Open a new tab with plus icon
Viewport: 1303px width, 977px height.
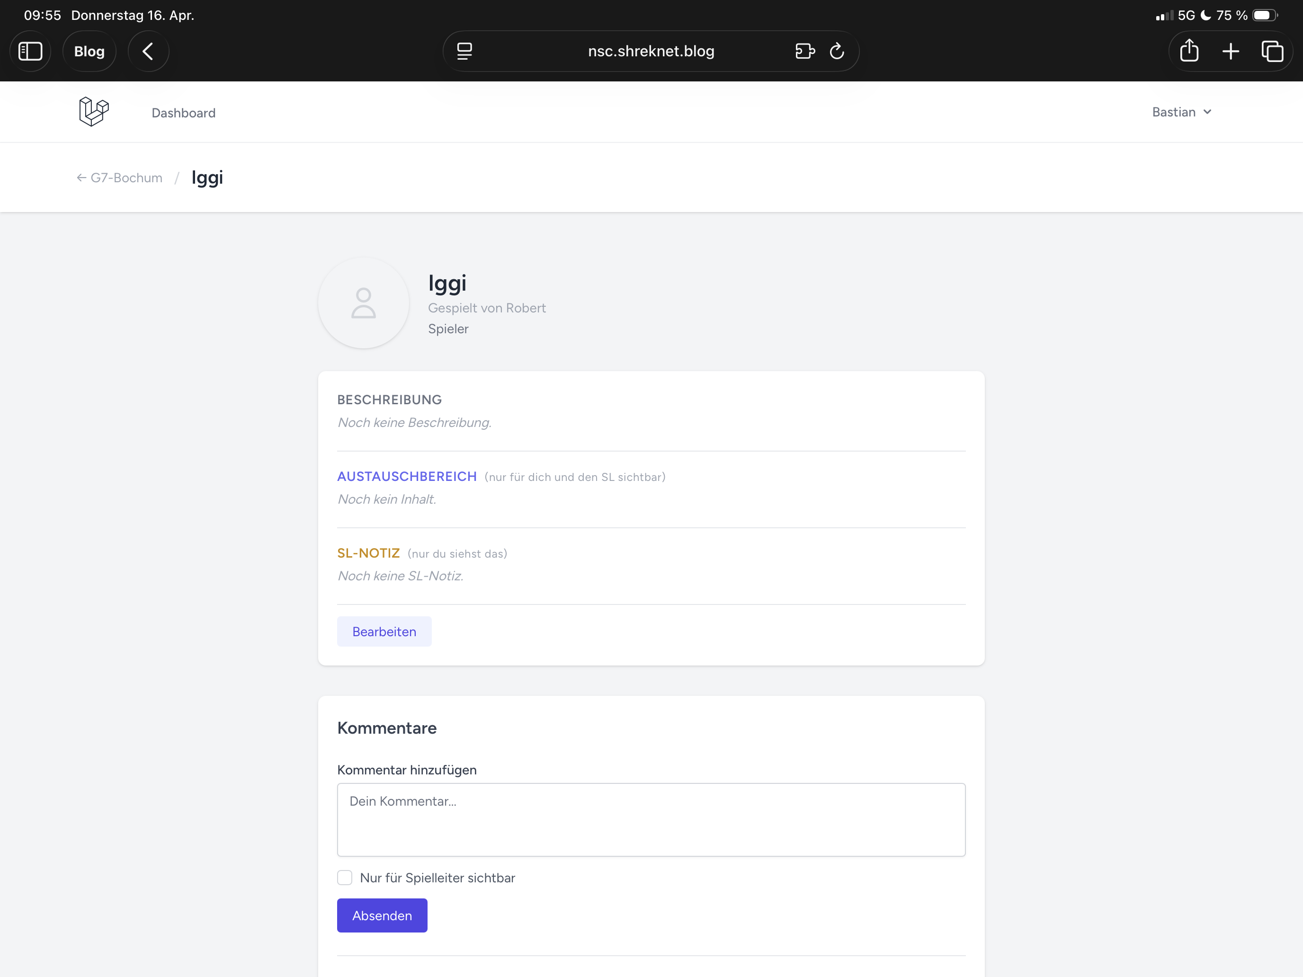(1231, 51)
